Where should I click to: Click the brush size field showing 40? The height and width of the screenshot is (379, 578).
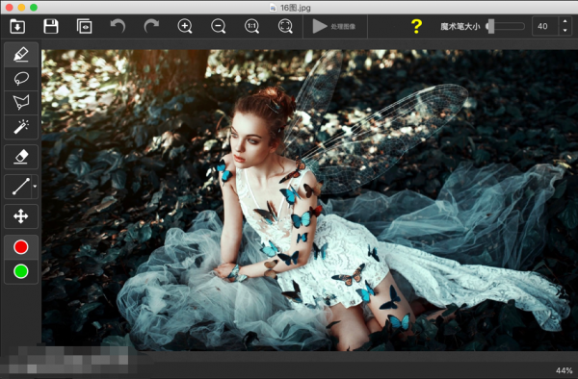pos(545,26)
